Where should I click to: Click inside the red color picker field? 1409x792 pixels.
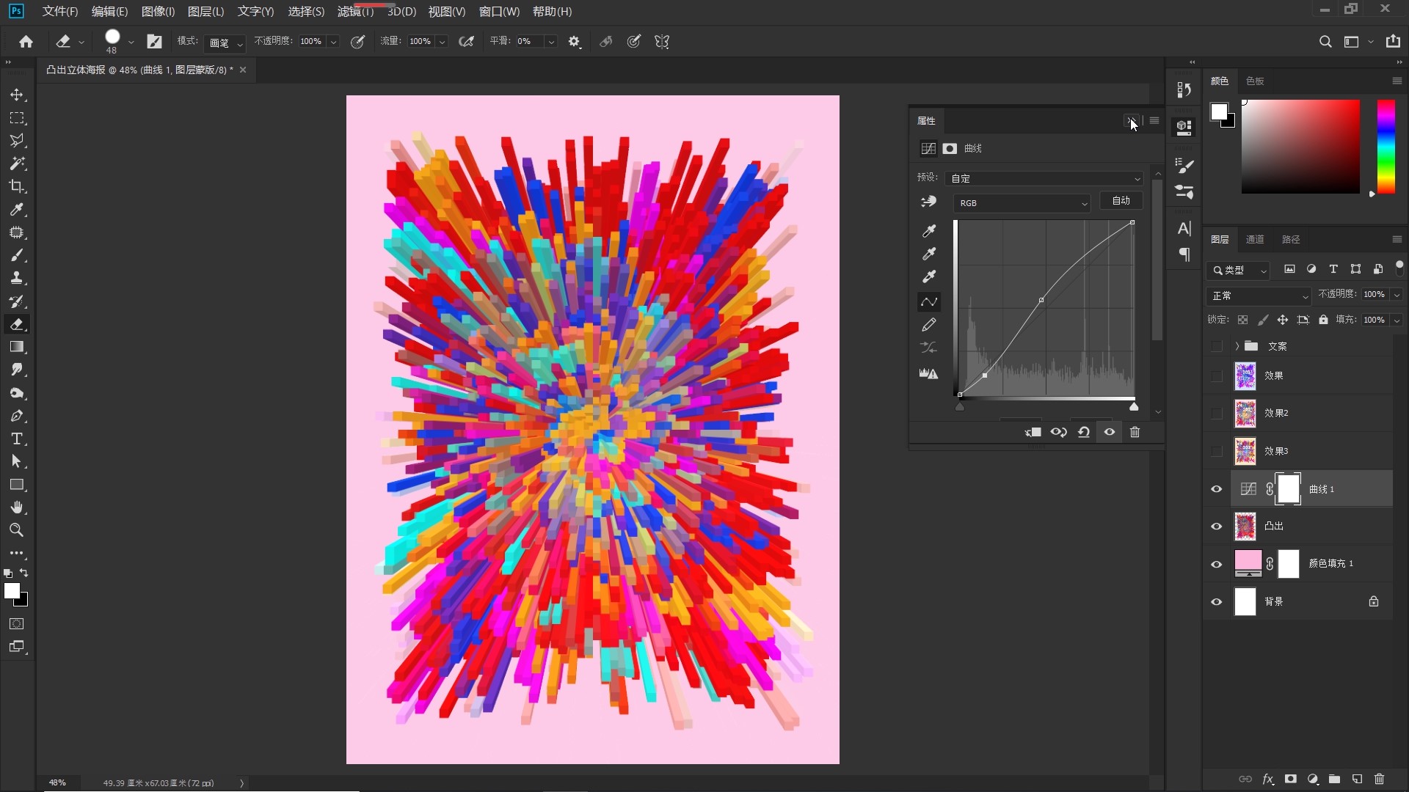coord(1300,147)
